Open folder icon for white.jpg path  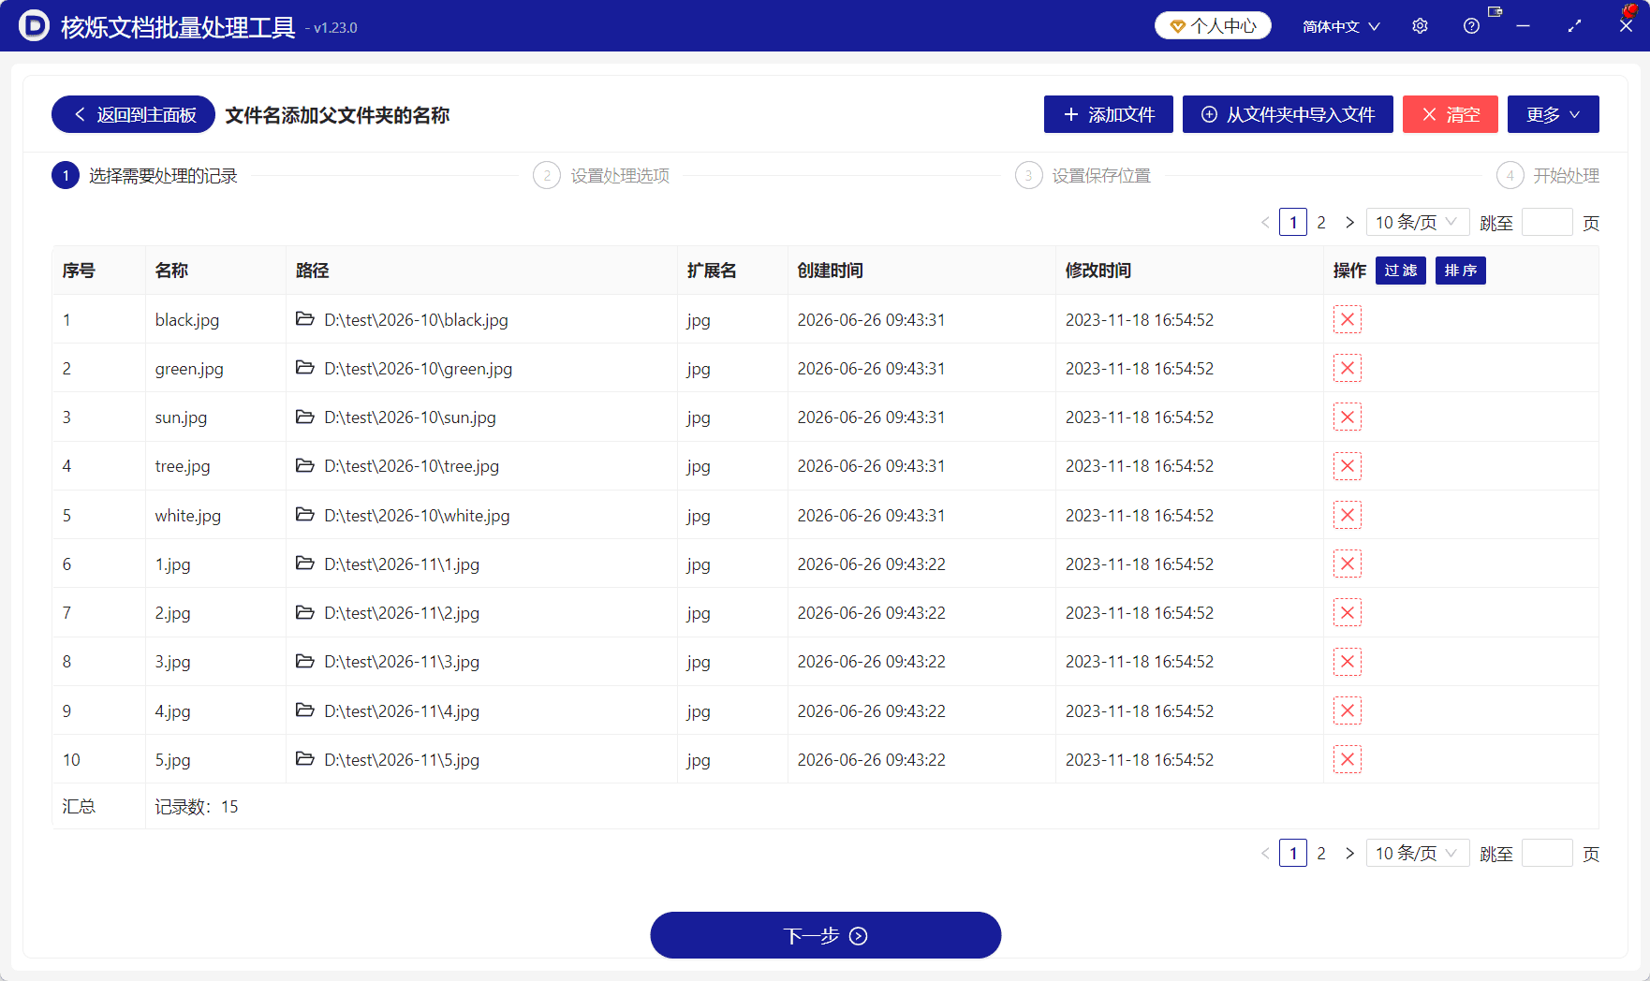pos(304,515)
